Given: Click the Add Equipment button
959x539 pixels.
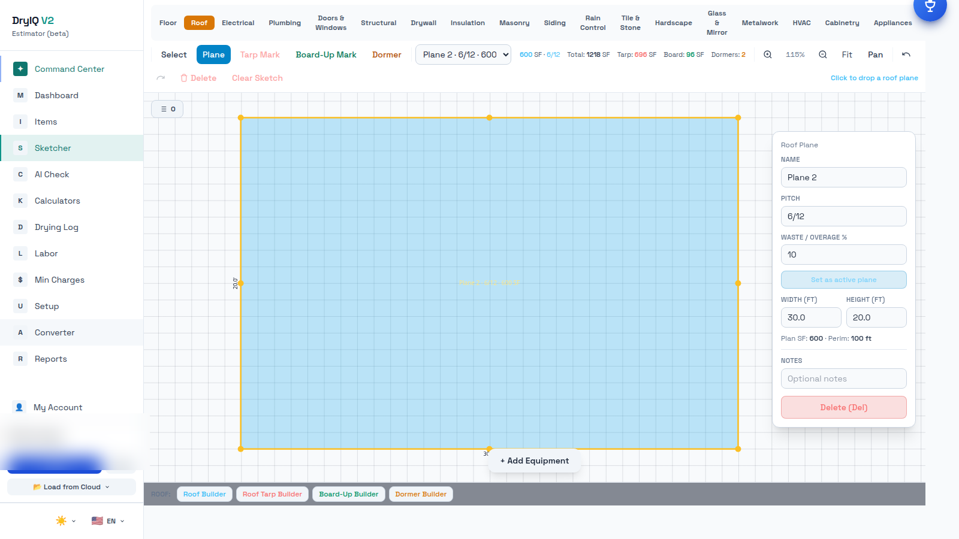Looking at the screenshot, I should [x=535, y=461].
